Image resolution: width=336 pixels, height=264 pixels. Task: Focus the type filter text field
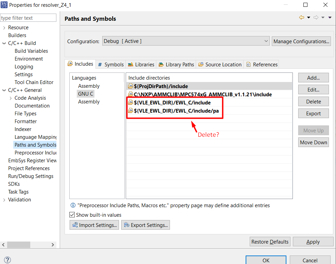pyautogui.click(x=28, y=18)
